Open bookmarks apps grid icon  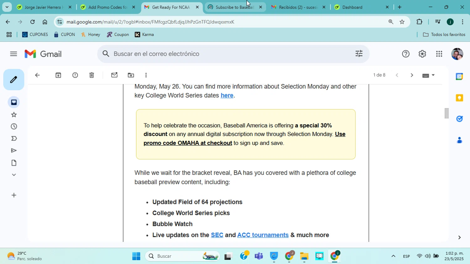(9, 34)
